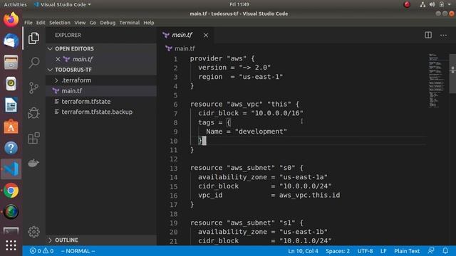Open Files manager from the dock
The image size is (456, 256).
point(11,63)
